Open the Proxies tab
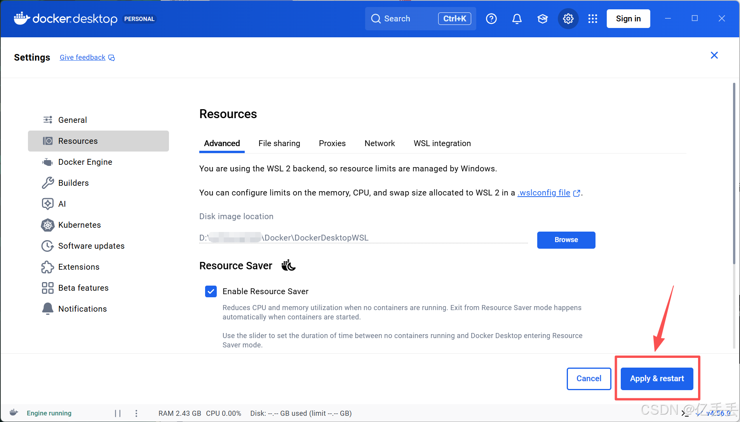The width and height of the screenshot is (740, 422). click(x=332, y=143)
